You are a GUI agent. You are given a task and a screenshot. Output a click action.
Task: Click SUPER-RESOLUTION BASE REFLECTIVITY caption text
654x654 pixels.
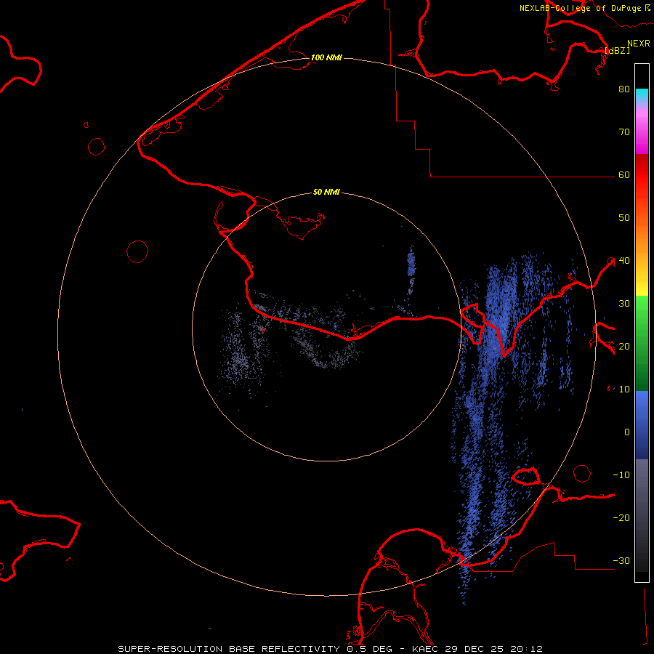click(x=227, y=649)
